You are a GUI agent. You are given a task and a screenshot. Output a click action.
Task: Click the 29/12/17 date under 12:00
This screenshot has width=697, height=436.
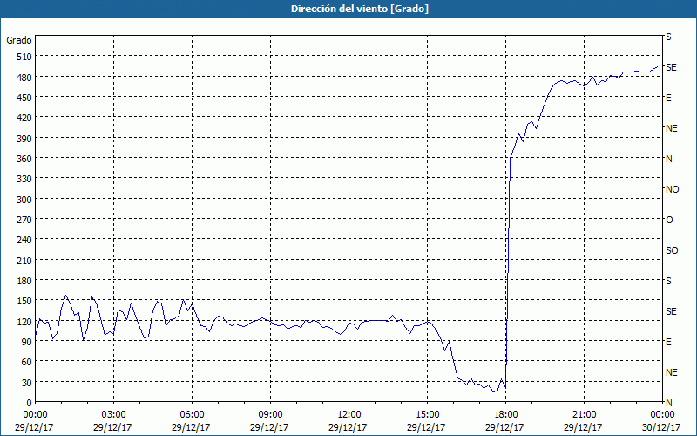(x=348, y=427)
